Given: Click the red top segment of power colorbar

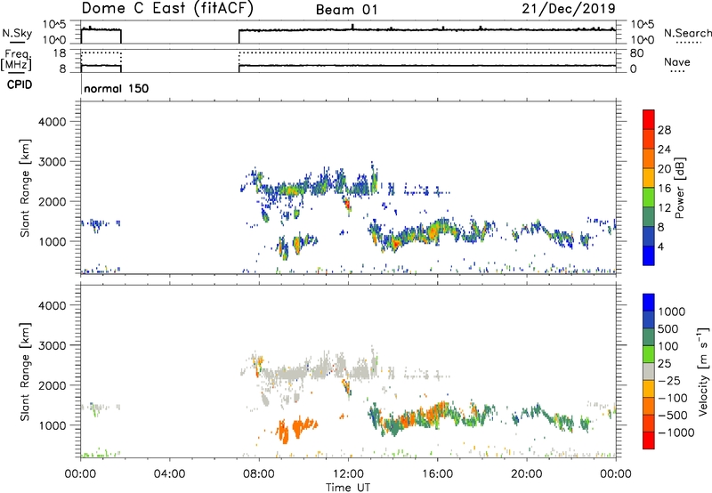Looking at the screenshot, I should pos(649,119).
